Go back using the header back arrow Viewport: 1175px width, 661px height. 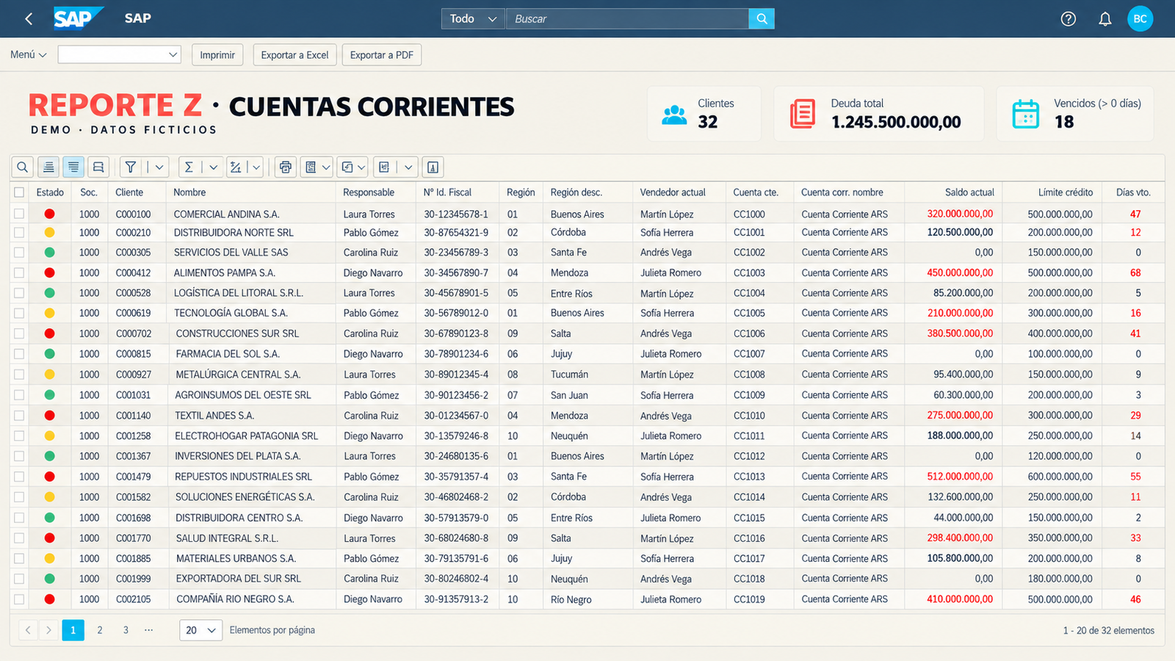click(x=29, y=19)
